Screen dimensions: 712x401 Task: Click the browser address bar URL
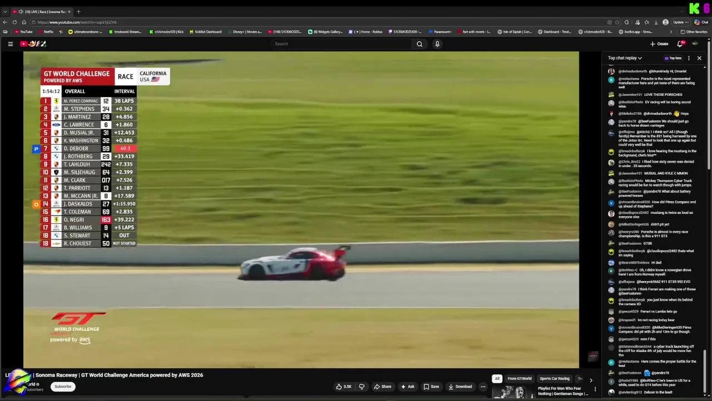(77, 22)
